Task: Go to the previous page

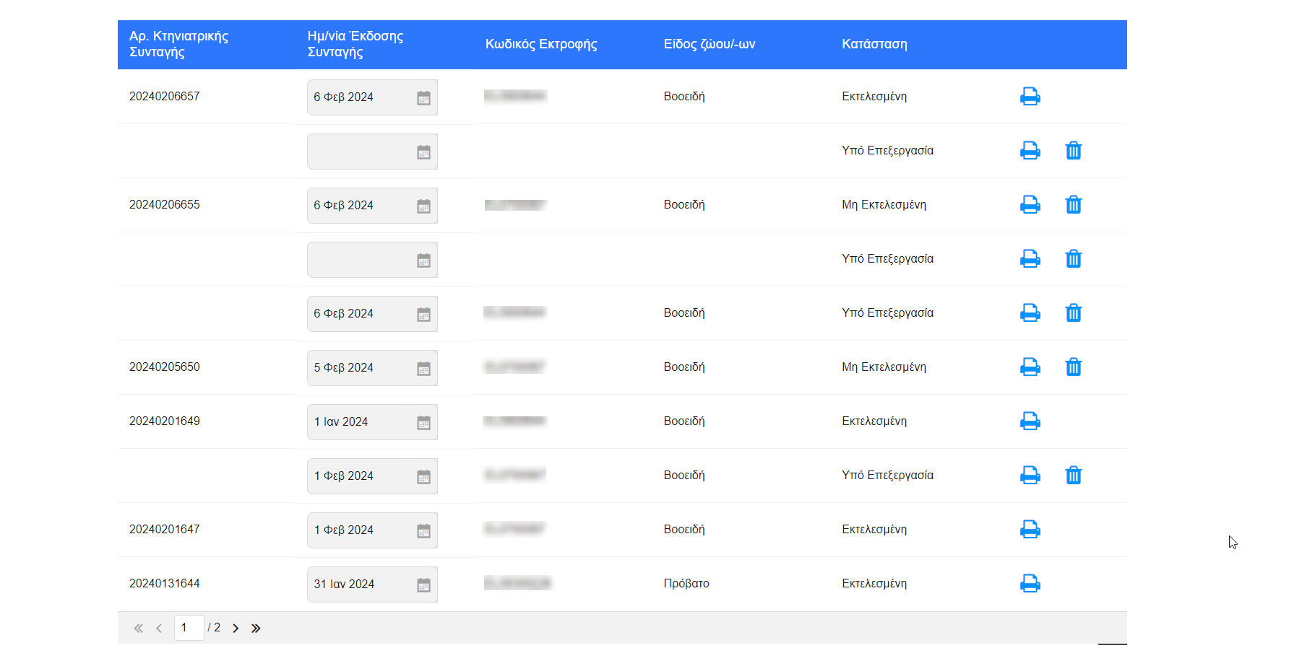Action: coord(159,628)
